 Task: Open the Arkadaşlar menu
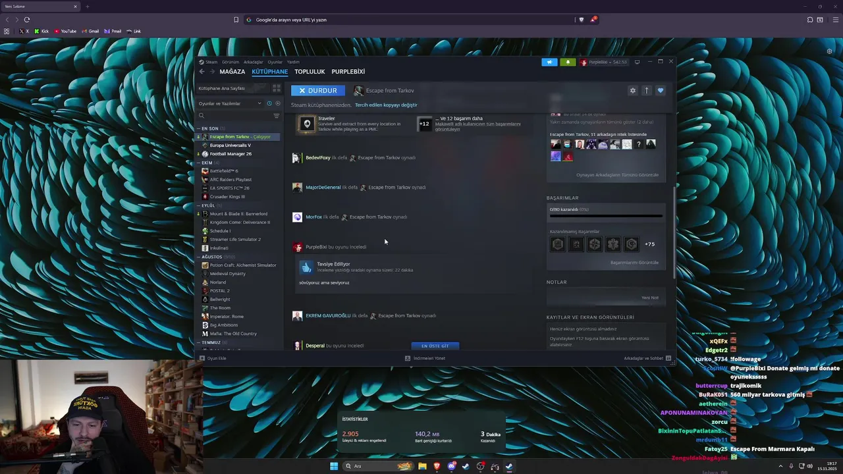point(254,62)
